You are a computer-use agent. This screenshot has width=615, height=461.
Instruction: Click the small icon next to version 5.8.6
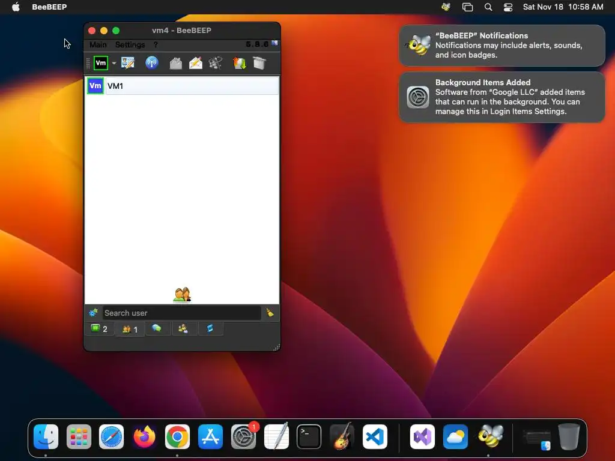tap(274, 43)
